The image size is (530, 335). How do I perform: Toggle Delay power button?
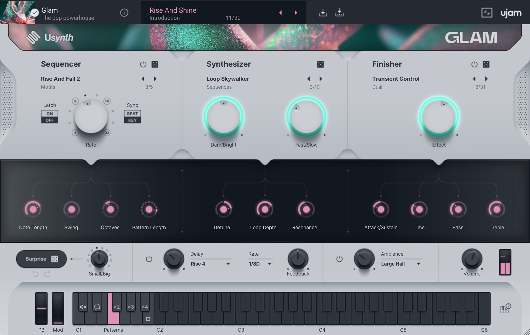tap(149, 259)
